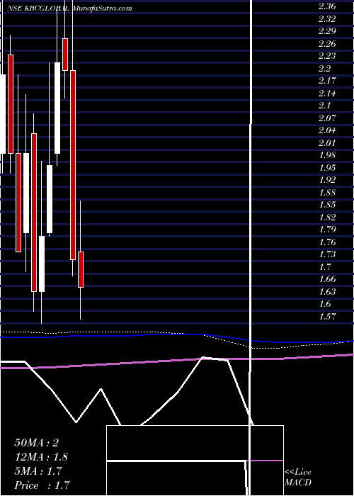Click the tall red candle falling from 2.2 to 1.72
The width and height of the screenshot is (354, 496).
73,165
